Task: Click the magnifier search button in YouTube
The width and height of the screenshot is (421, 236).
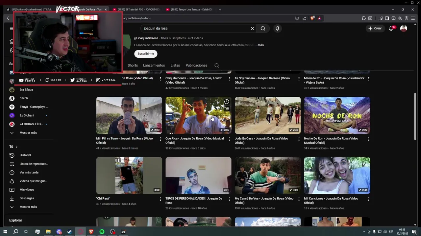Action: (263, 29)
